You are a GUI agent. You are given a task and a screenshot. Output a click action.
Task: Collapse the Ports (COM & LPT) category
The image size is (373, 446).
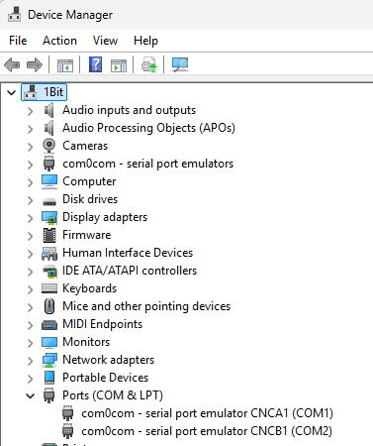31,395
